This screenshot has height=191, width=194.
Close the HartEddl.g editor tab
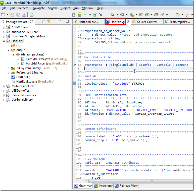pyautogui.click(x=128, y=22)
